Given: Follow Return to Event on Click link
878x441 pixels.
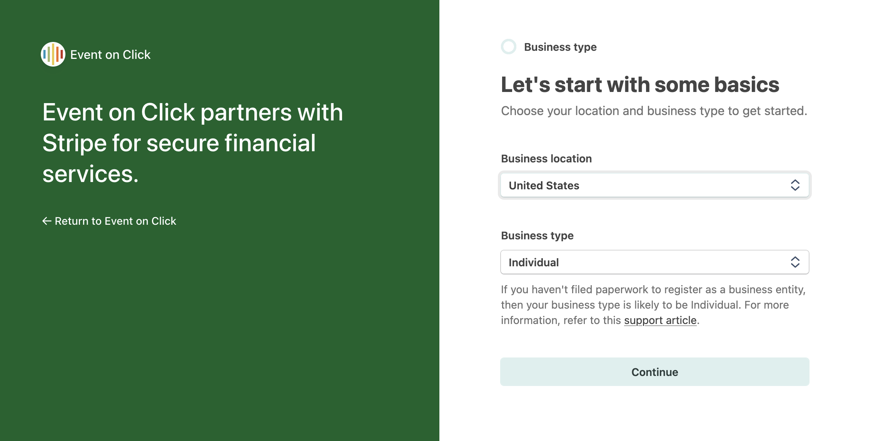Looking at the screenshot, I should (115, 221).
